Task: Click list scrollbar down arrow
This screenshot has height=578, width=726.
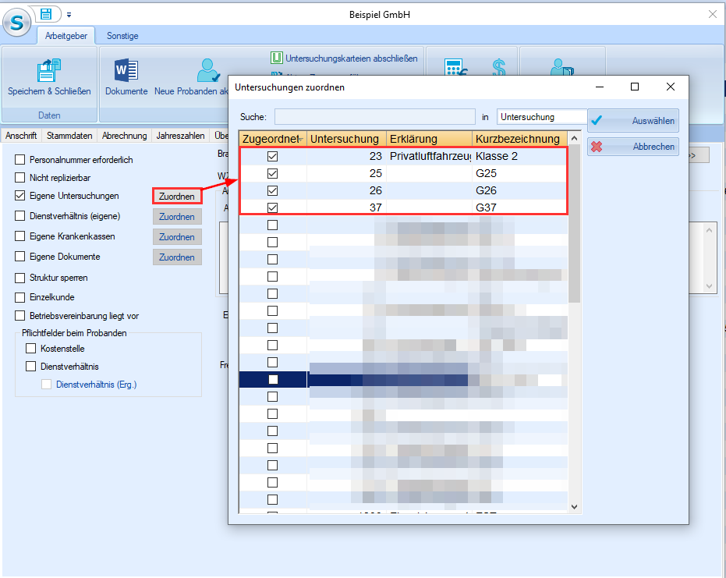Action: pyautogui.click(x=575, y=507)
